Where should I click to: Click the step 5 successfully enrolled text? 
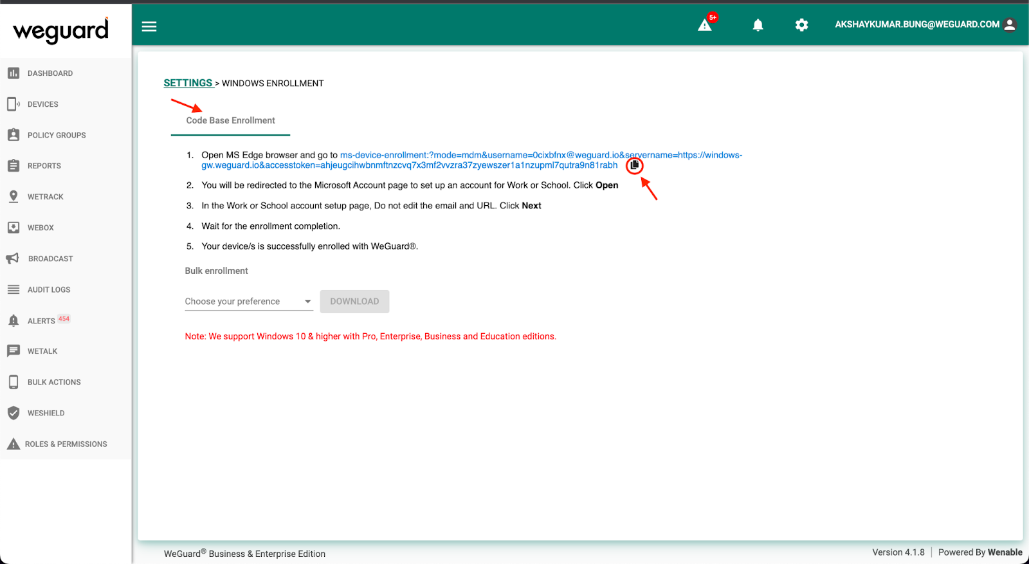coord(309,246)
